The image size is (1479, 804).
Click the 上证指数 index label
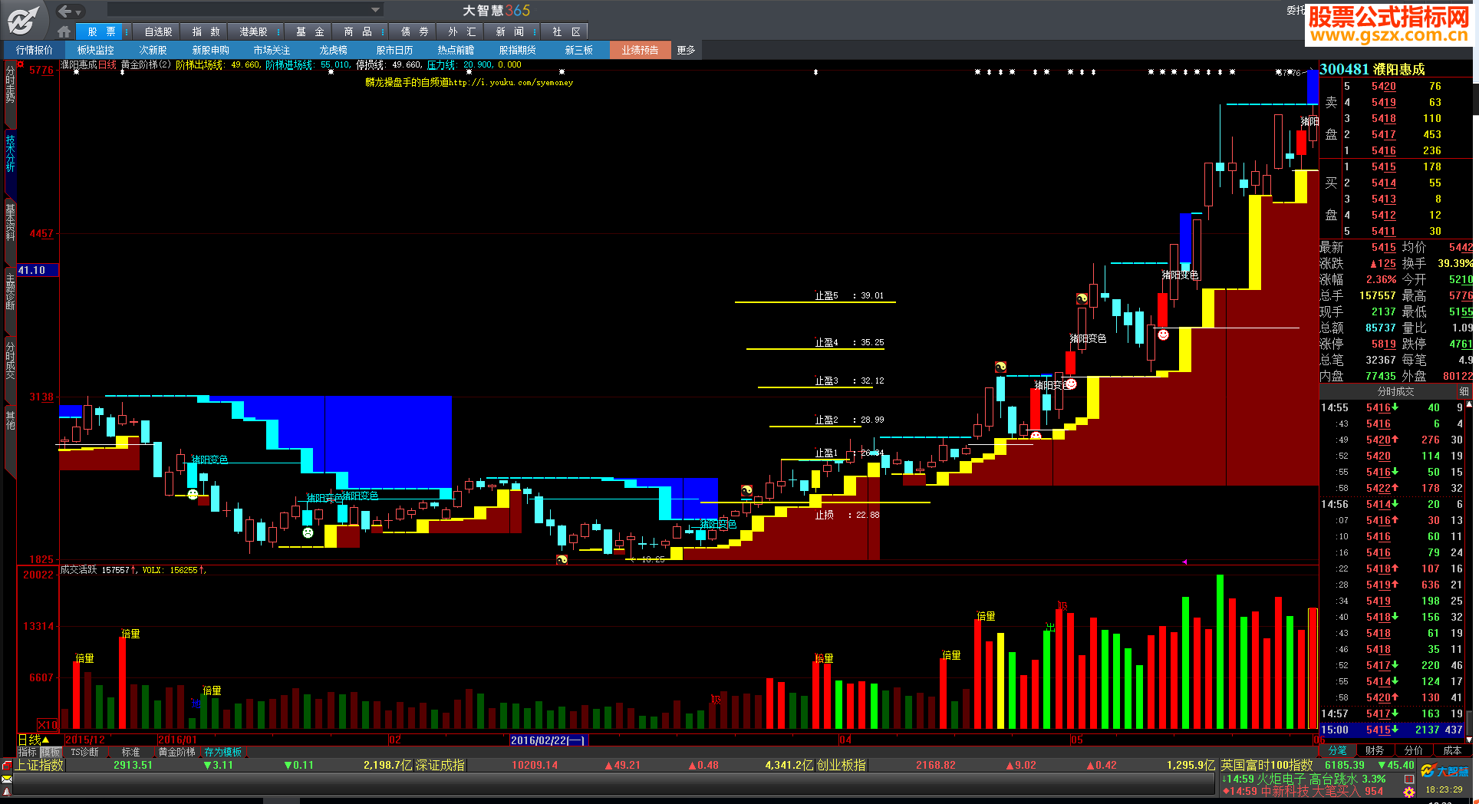click(x=40, y=765)
